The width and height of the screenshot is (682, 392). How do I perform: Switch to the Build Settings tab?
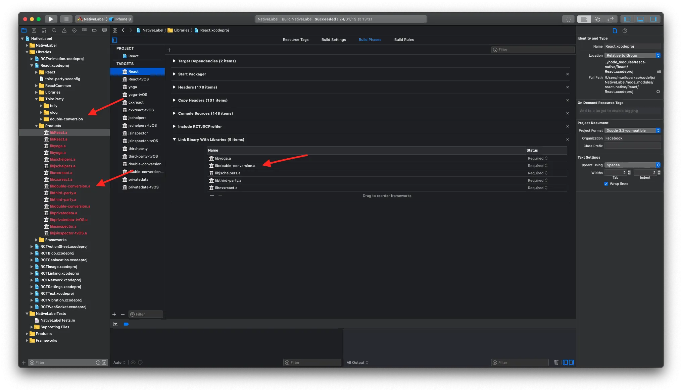(333, 40)
